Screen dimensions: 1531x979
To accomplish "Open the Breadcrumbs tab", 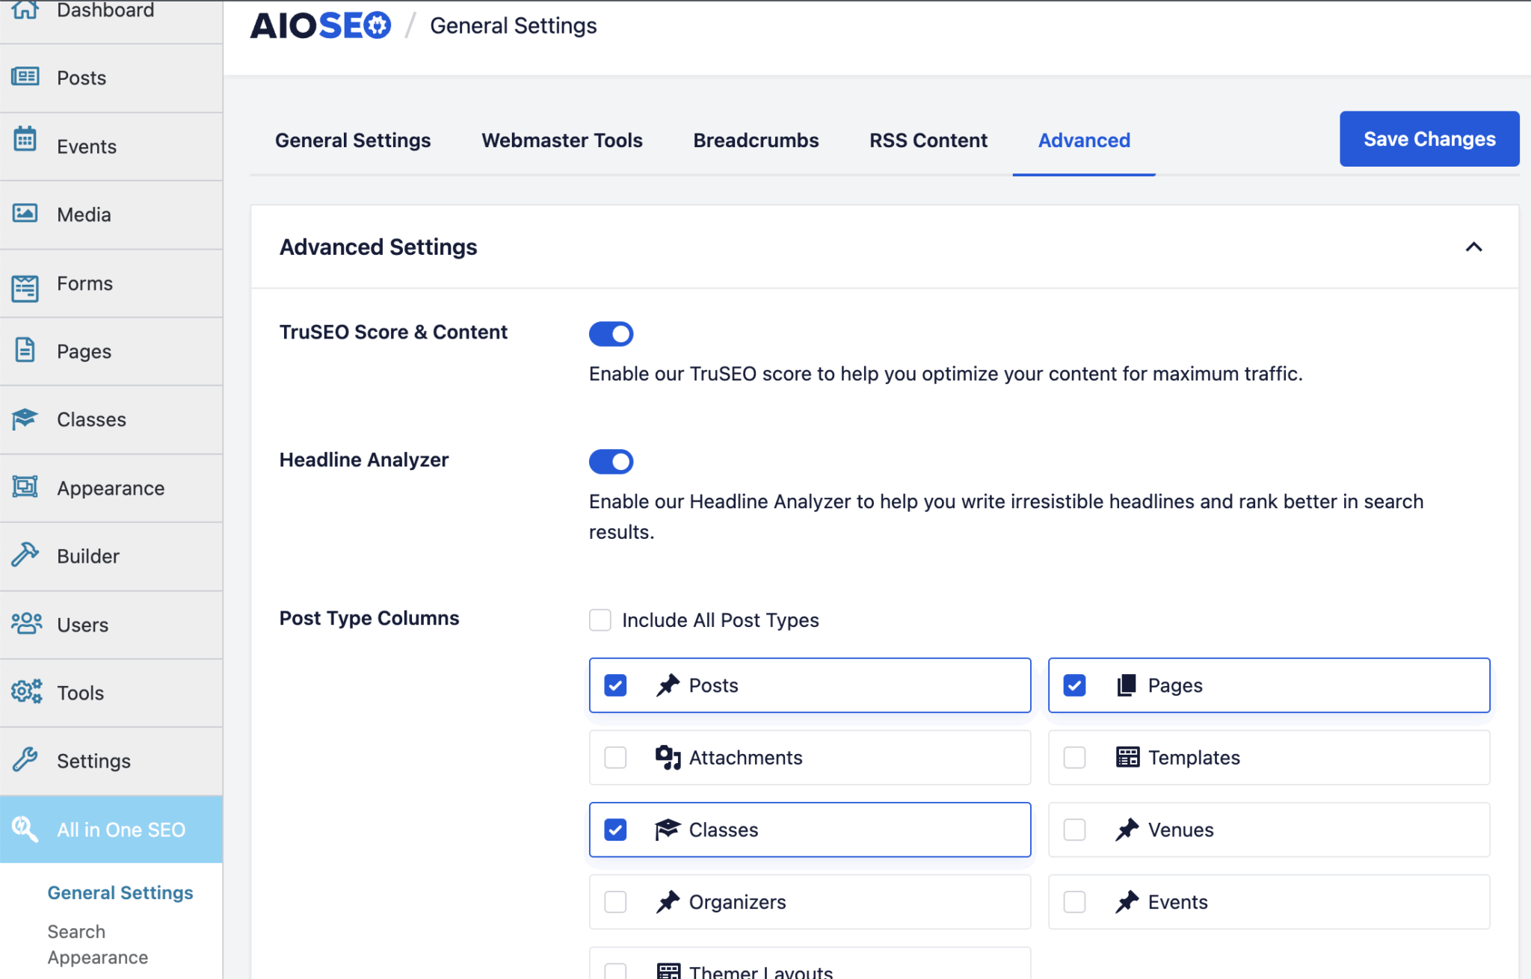I will coord(756,140).
